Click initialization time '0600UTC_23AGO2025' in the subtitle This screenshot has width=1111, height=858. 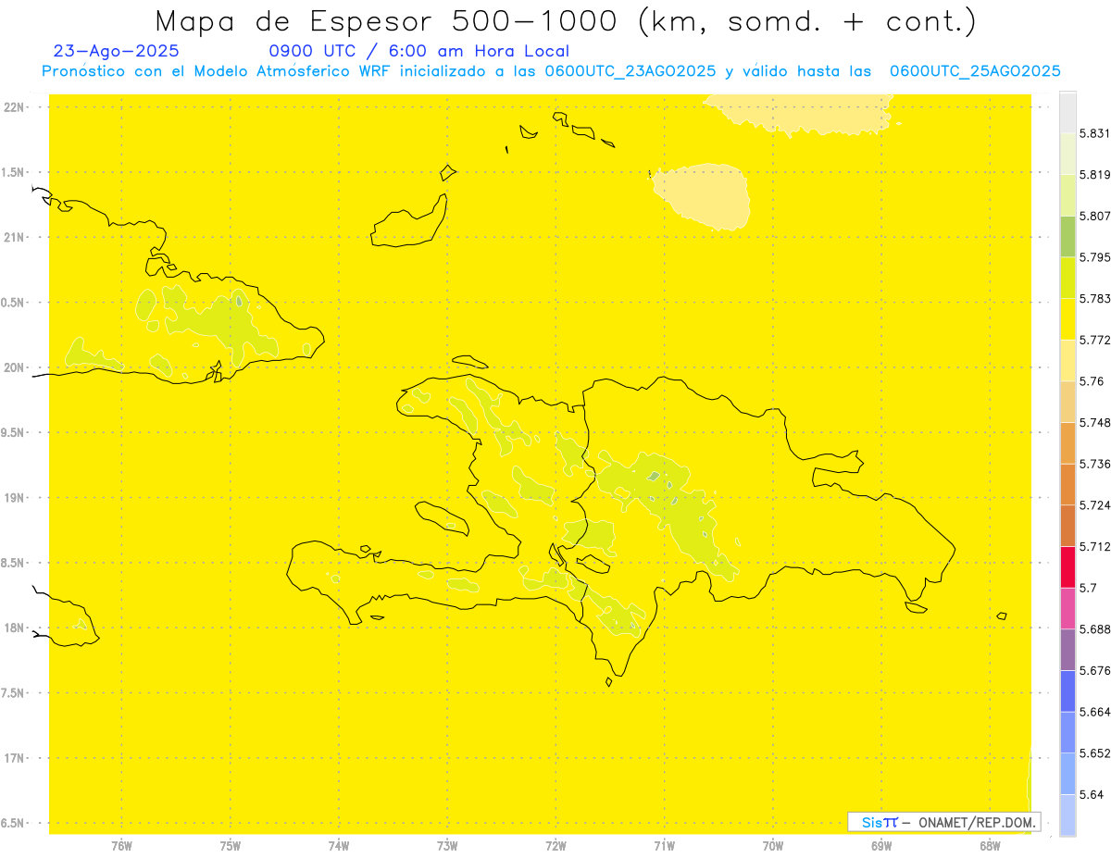click(x=630, y=71)
